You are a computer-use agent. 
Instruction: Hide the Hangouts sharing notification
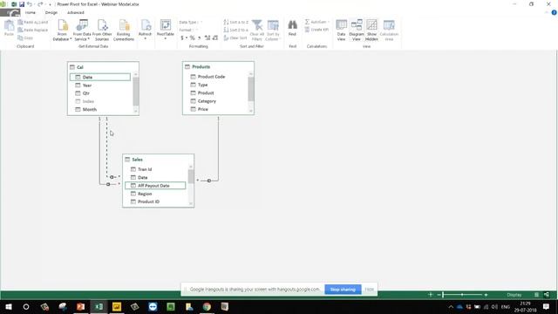tap(370, 290)
